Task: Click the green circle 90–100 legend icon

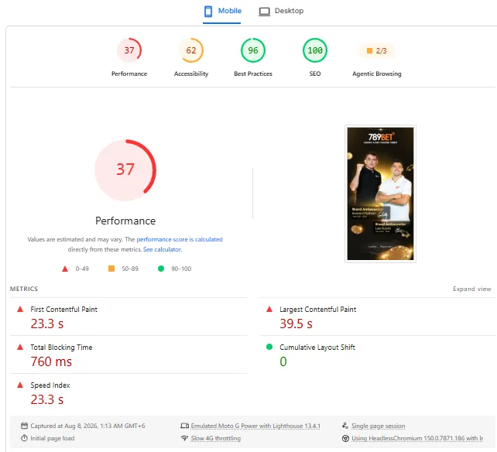Action: tap(161, 269)
